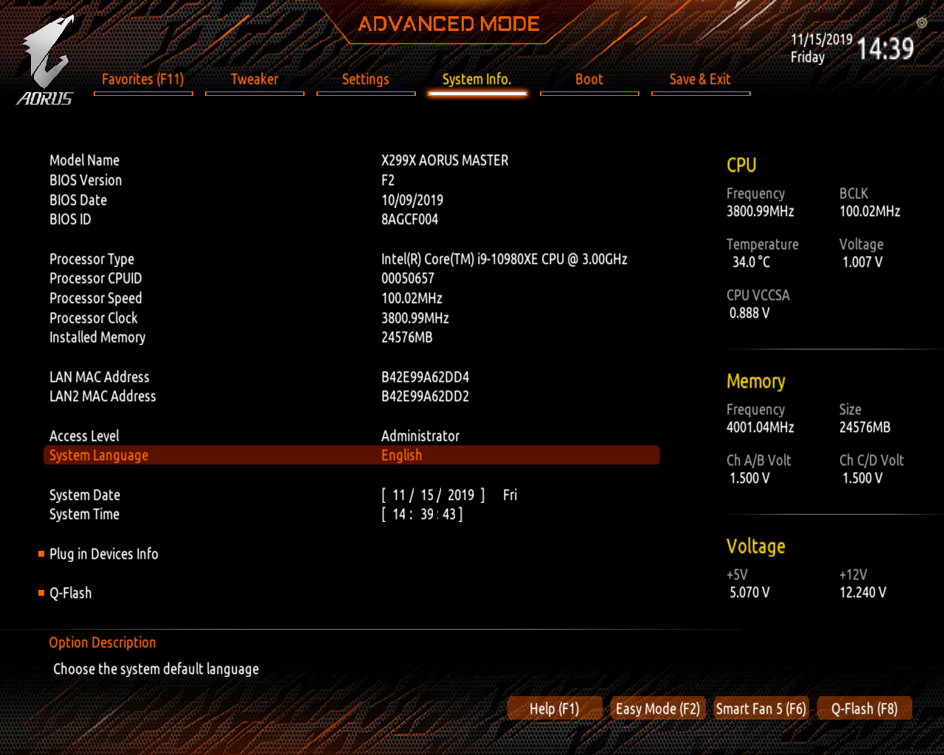Click the System Time label

[x=84, y=514]
